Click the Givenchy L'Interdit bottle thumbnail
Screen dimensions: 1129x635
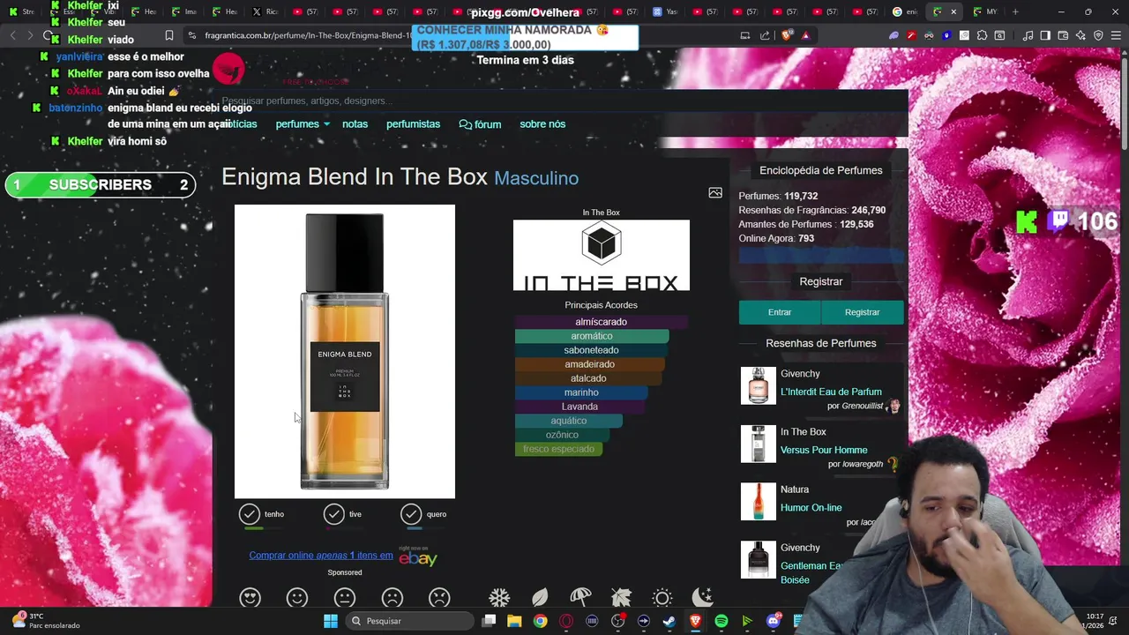(758, 386)
